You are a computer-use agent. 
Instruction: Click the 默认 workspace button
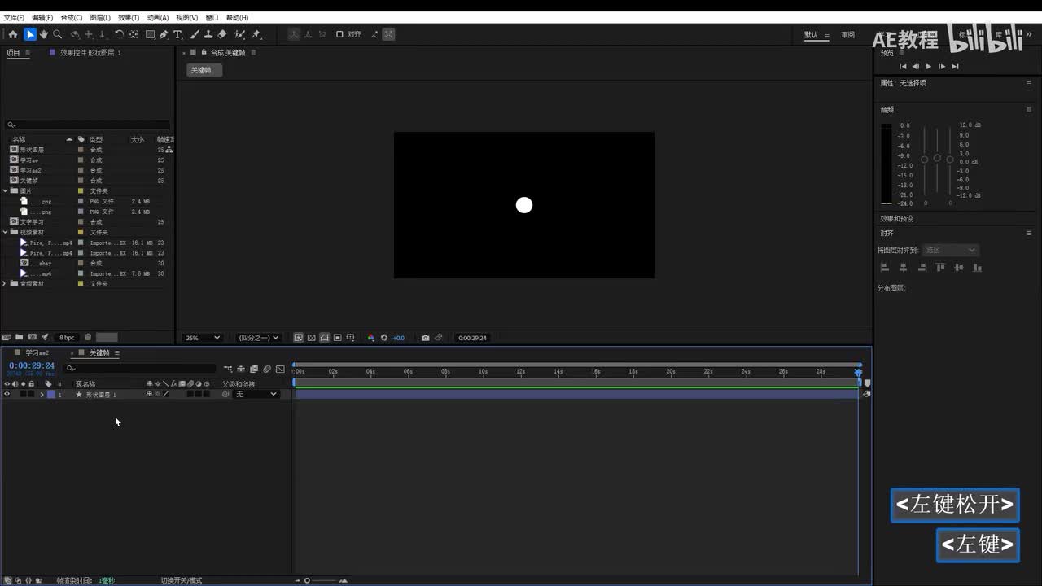pyautogui.click(x=811, y=35)
